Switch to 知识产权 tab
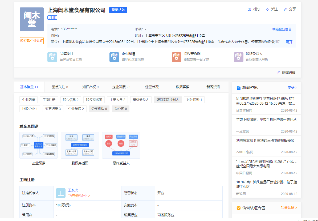Screen dimensions: 318x221 [x=90, y=87]
